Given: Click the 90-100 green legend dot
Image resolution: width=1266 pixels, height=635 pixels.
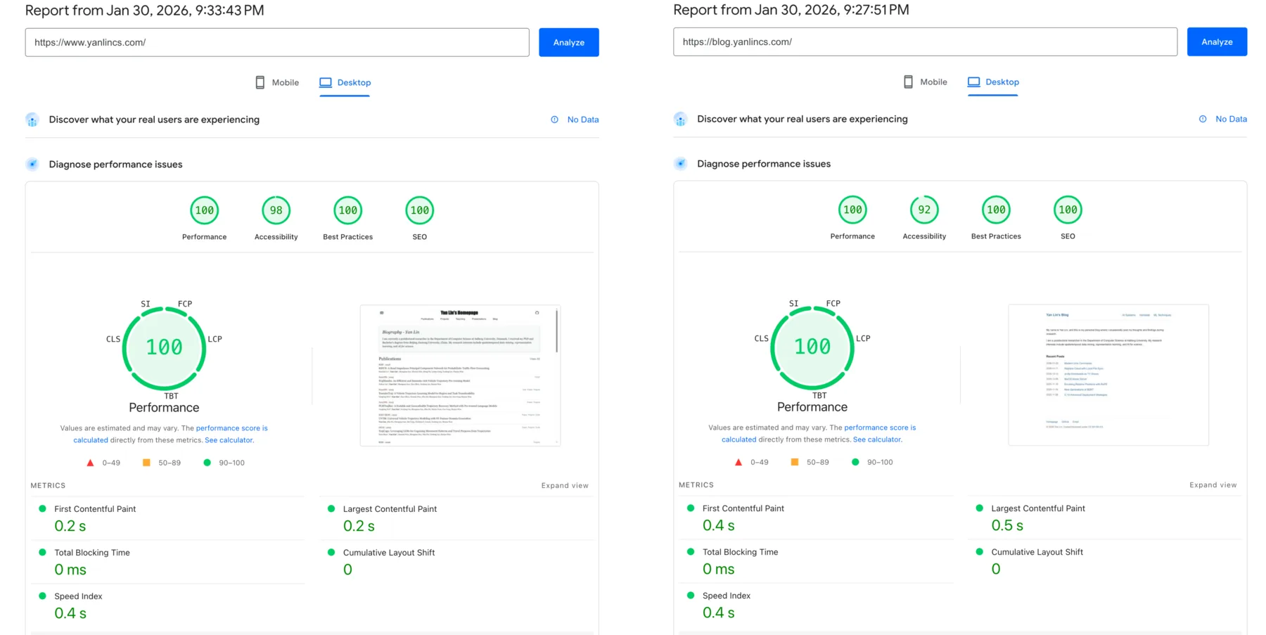Looking at the screenshot, I should (207, 462).
